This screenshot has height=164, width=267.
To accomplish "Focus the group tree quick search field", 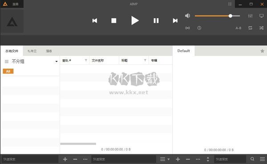I will click(x=30, y=159).
